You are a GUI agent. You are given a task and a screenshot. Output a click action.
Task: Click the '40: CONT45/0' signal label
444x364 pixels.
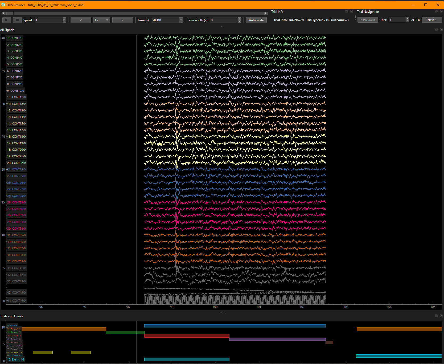[x=16, y=293]
